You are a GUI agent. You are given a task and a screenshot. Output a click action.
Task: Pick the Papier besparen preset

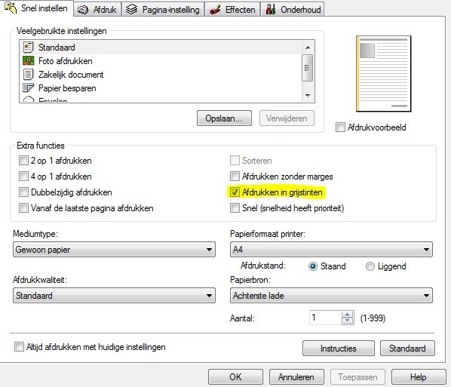[161, 88]
